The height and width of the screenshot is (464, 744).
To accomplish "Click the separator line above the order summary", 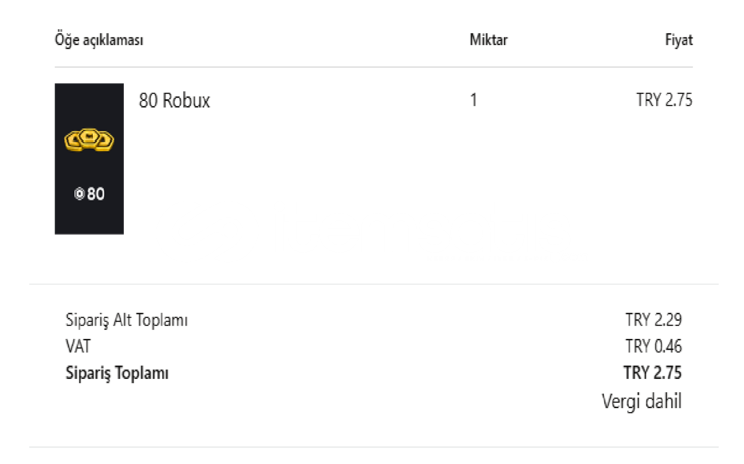I will [373, 284].
